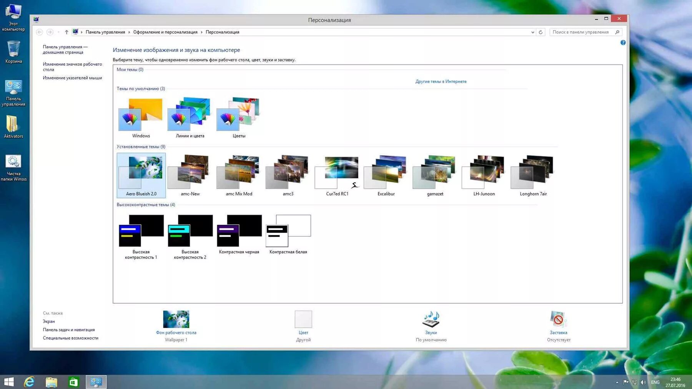Select the Корзина recycle bin icon
Screen dimensions: 692x389
(x=13, y=52)
